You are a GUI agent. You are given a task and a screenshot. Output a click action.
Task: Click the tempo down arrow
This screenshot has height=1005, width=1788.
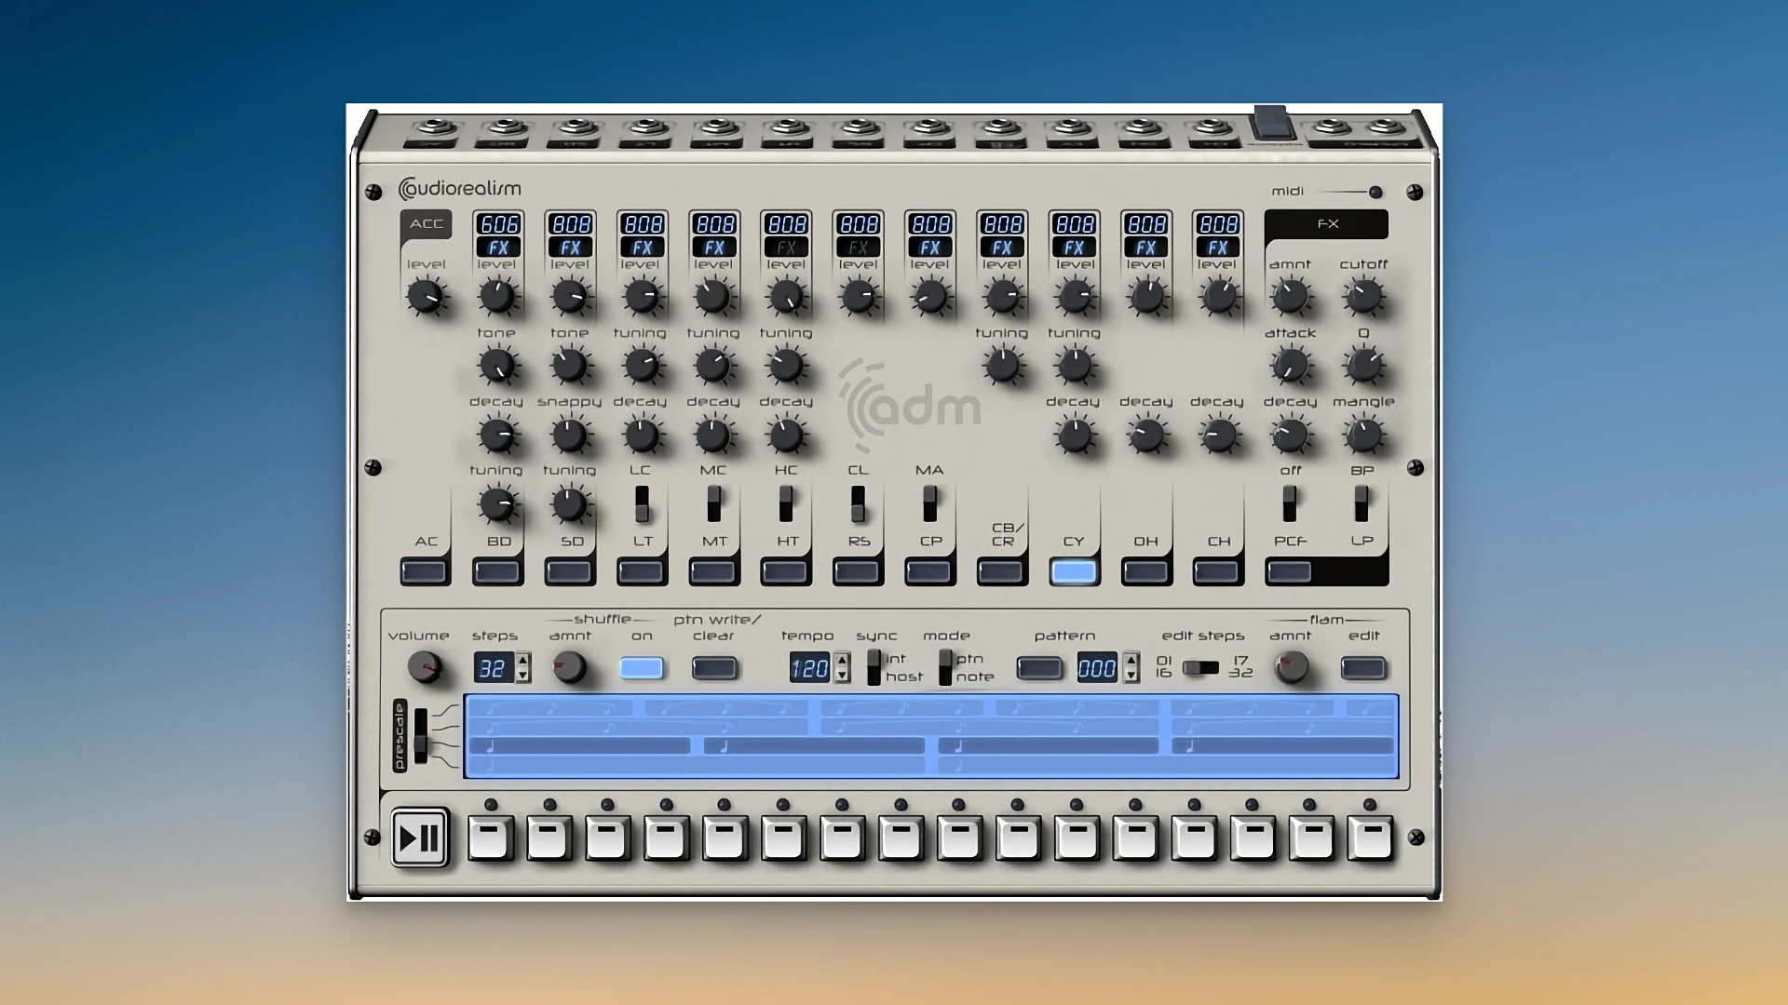pyautogui.click(x=841, y=675)
